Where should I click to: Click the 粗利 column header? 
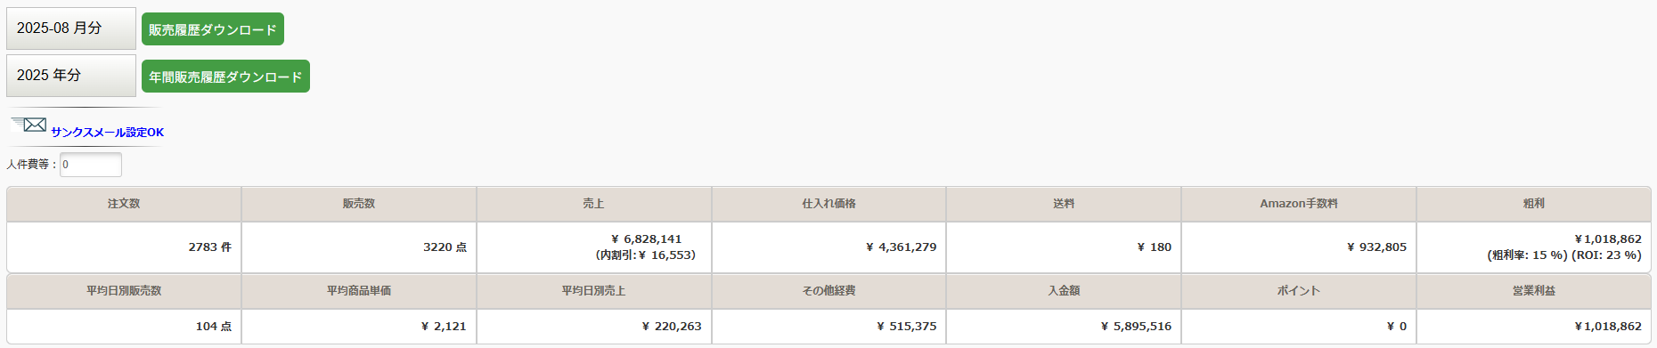click(x=1534, y=204)
